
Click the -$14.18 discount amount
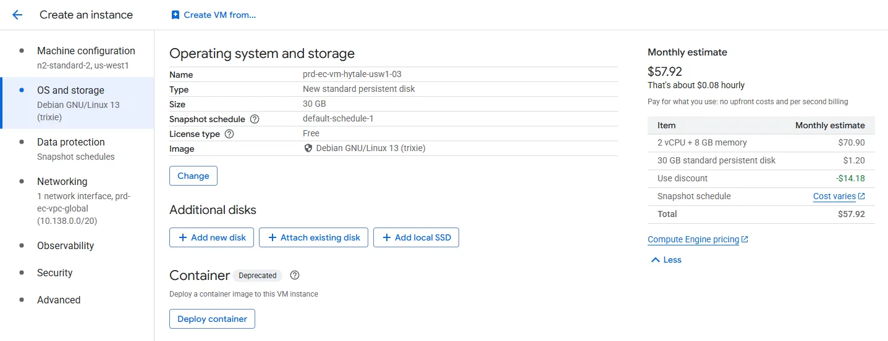tap(850, 178)
